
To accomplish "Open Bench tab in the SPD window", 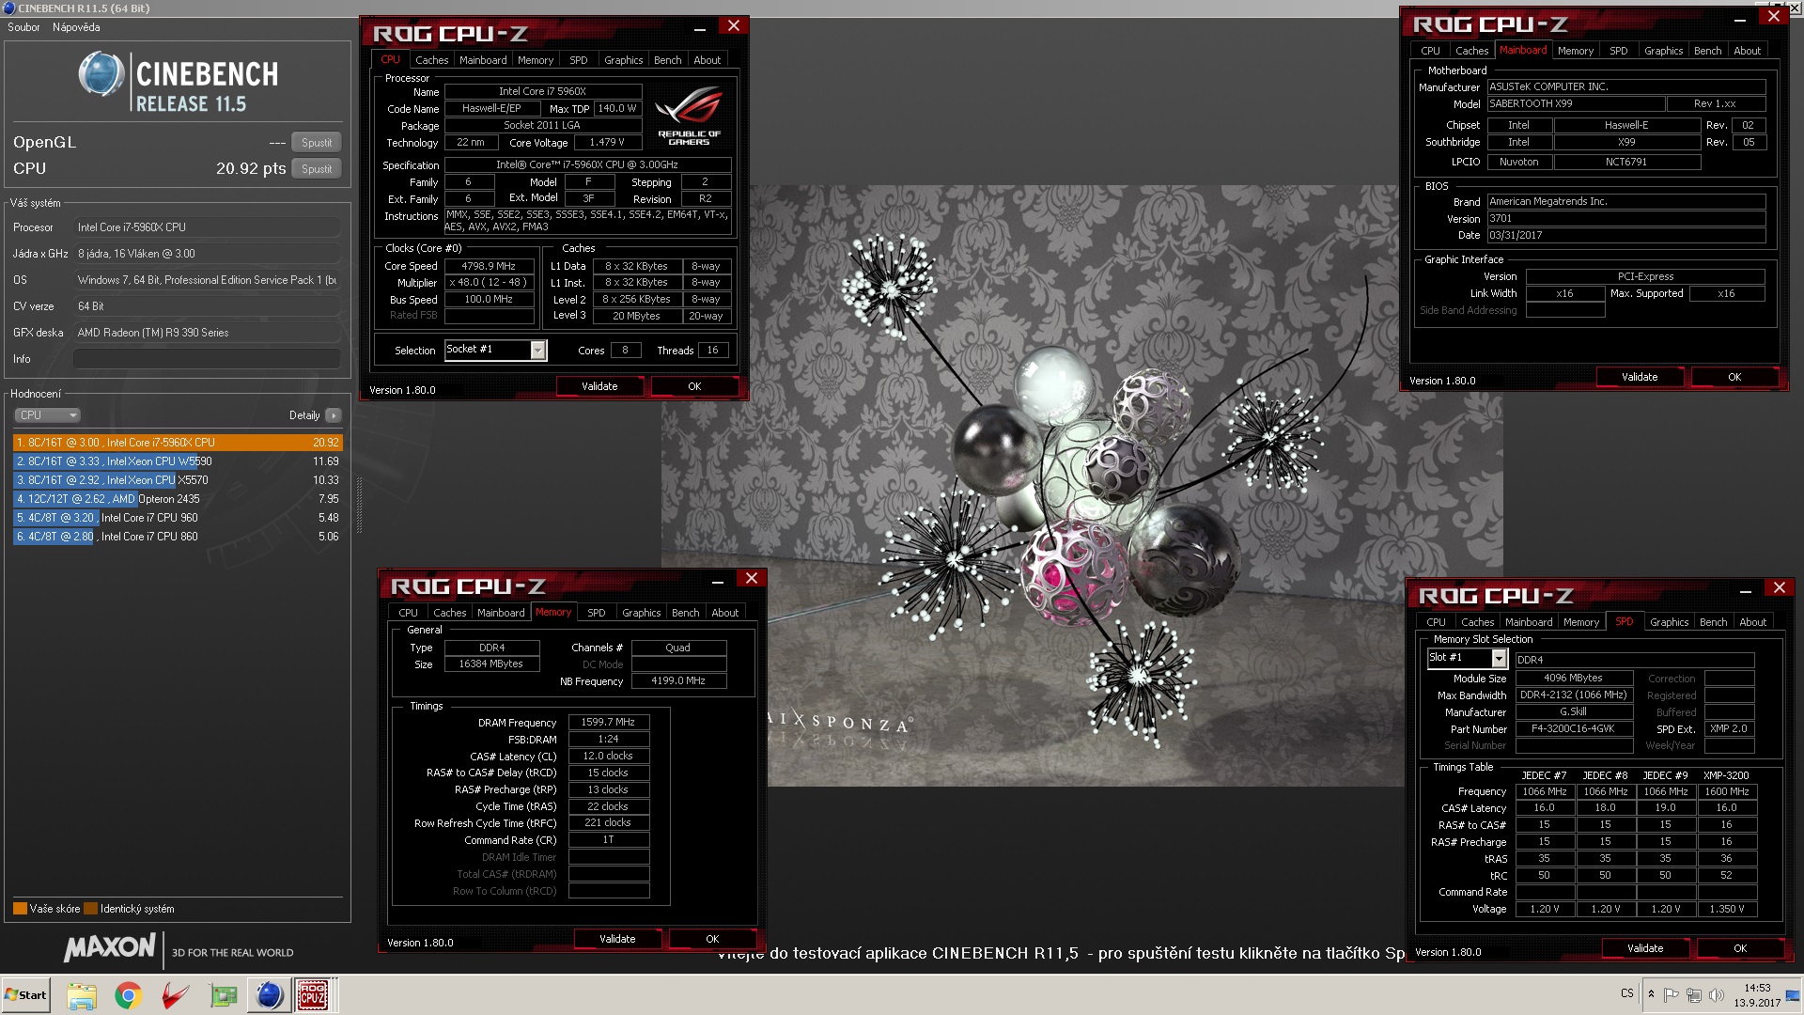I will (1713, 622).
